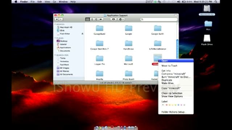232x130 pixels.
Task: Select Flash Drive in the sidebar
Action: (63, 34)
